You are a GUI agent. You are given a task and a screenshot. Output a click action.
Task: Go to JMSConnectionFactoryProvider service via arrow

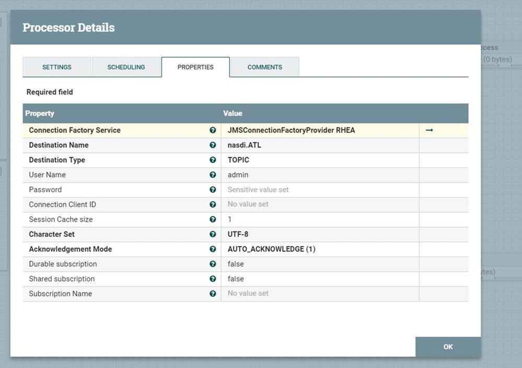coord(430,130)
